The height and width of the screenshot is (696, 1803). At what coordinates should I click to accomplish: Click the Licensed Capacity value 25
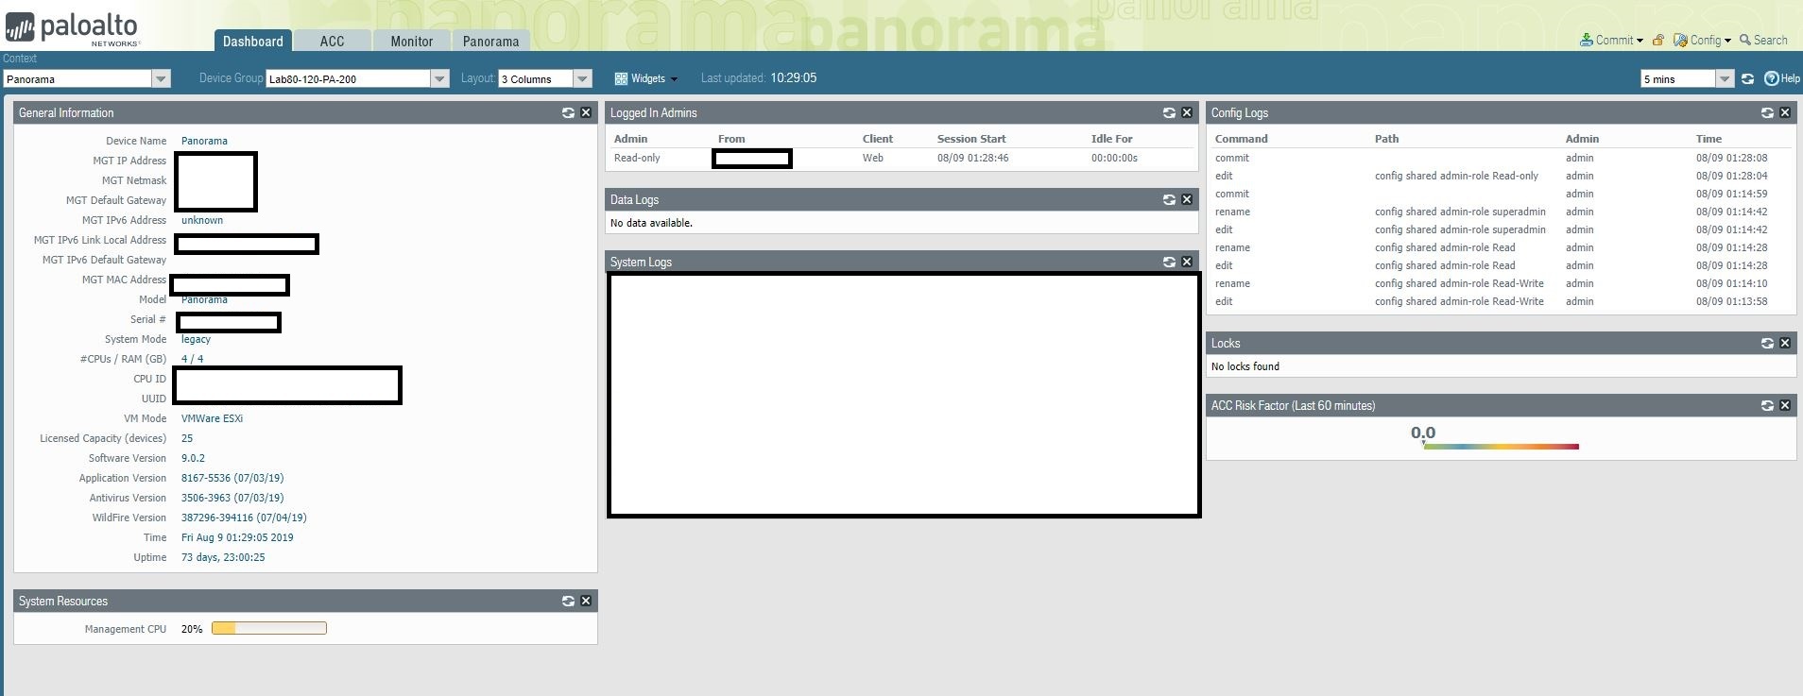[x=187, y=438]
